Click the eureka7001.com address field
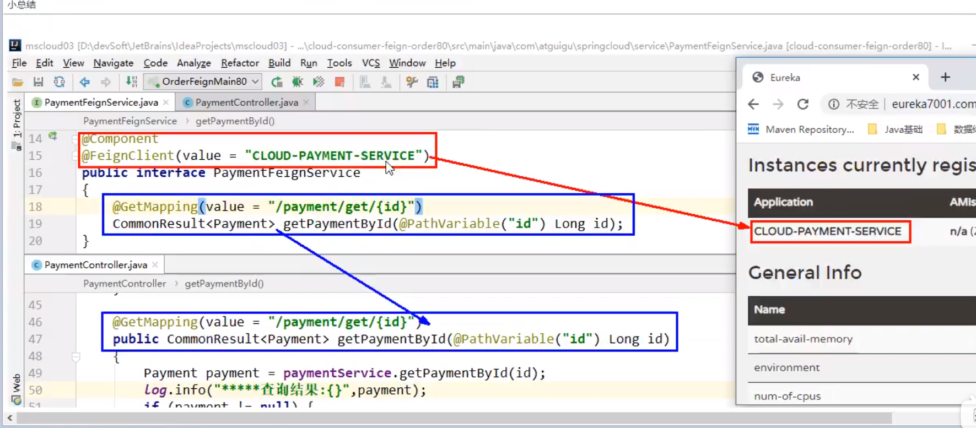The height and width of the screenshot is (428, 976). 933,104
